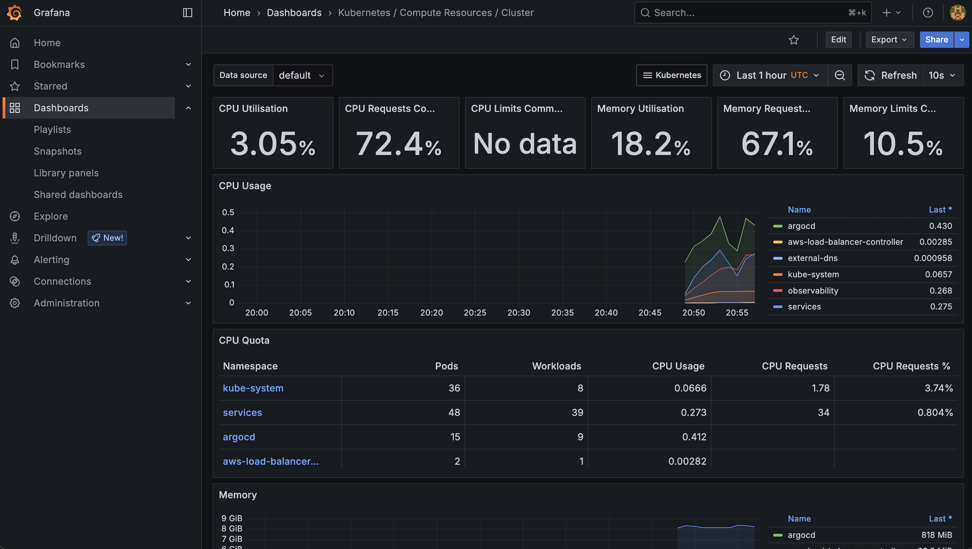Click the Grafana logo icon
Viewport: 972px width, 549px height.
(x=14, y=13)
